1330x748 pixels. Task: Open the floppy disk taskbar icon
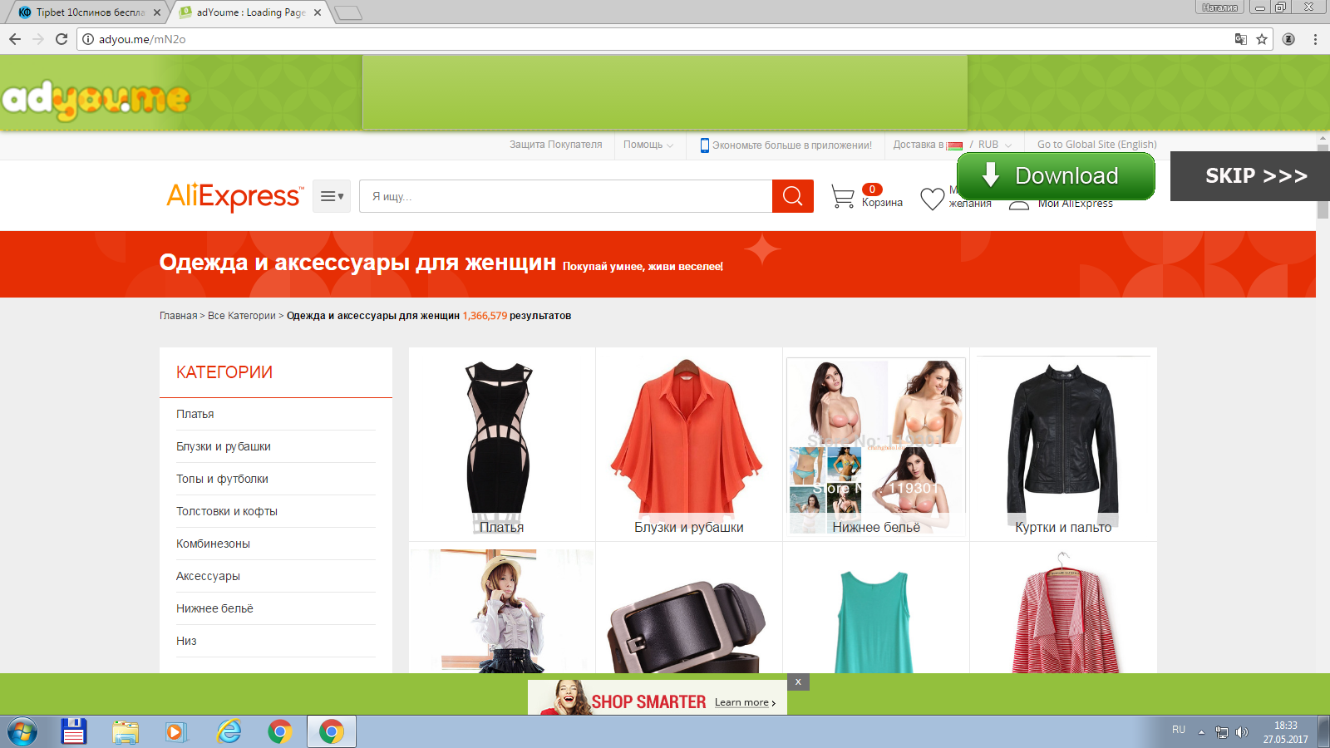tap(74, 731)
